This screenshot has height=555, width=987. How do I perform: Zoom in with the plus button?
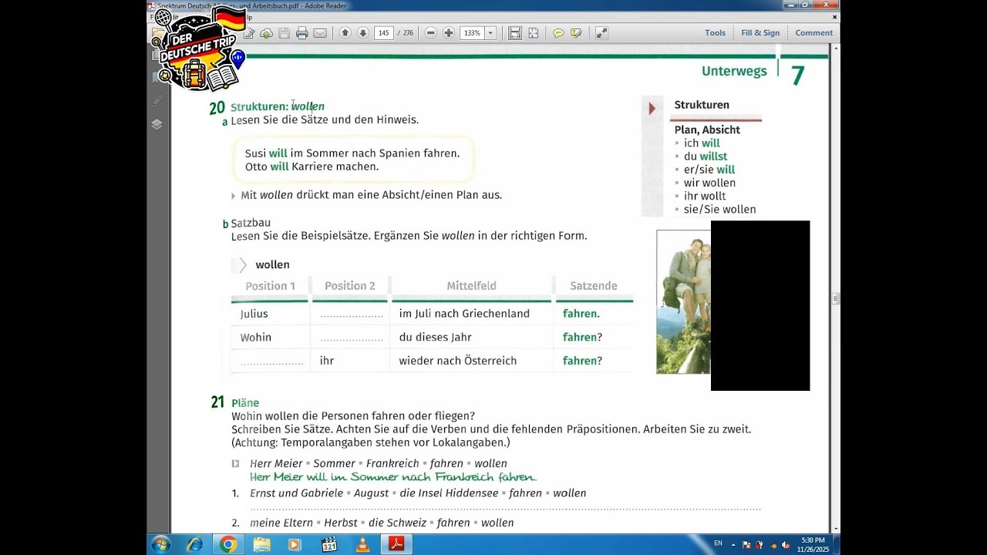pyautogui.click(x=449, y=33)
